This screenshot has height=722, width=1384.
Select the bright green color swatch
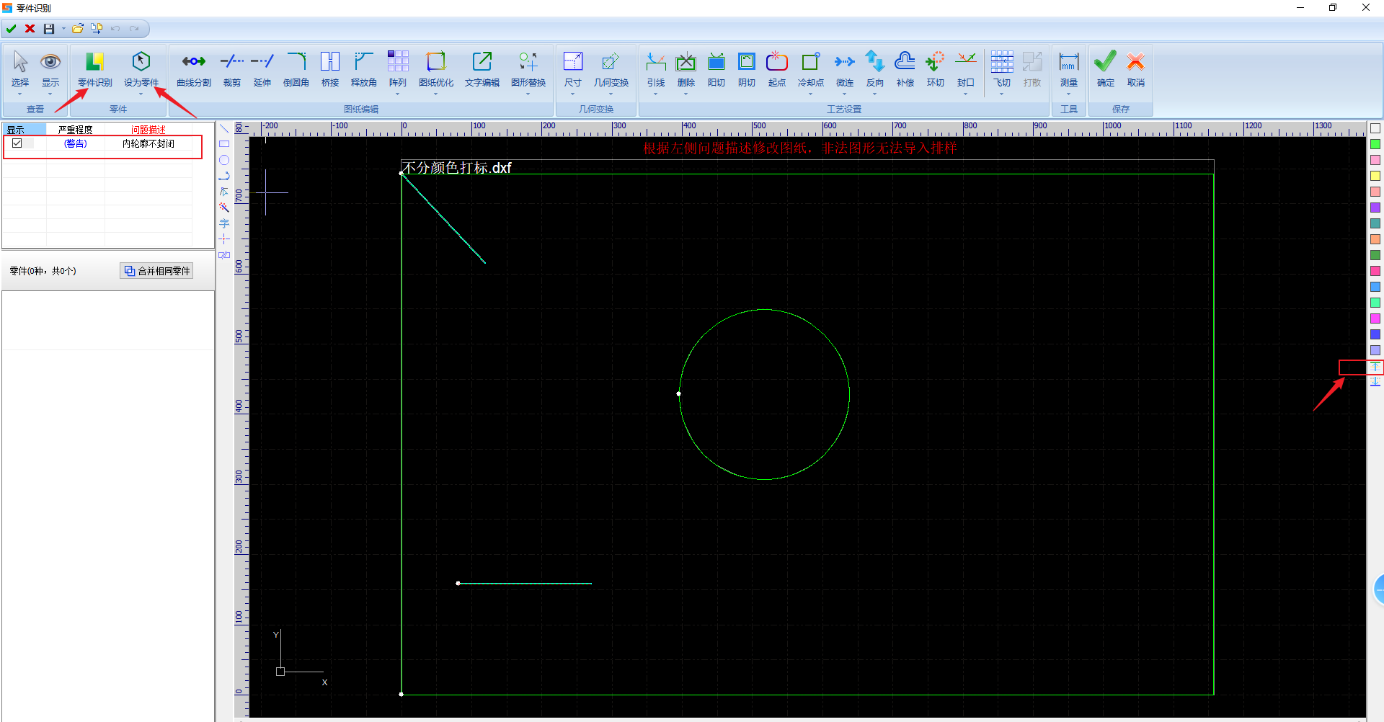1375,144
